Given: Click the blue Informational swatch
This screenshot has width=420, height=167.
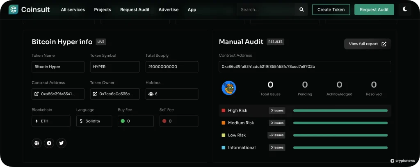Looking at the screenshot, I should [x=224, y=147].
